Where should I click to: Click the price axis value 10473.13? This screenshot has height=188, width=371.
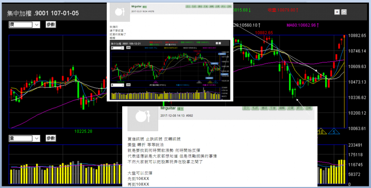click(357, 82)
